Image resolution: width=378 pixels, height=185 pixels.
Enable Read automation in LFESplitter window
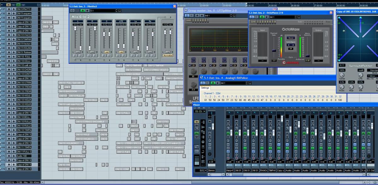(x=198, y=15)
